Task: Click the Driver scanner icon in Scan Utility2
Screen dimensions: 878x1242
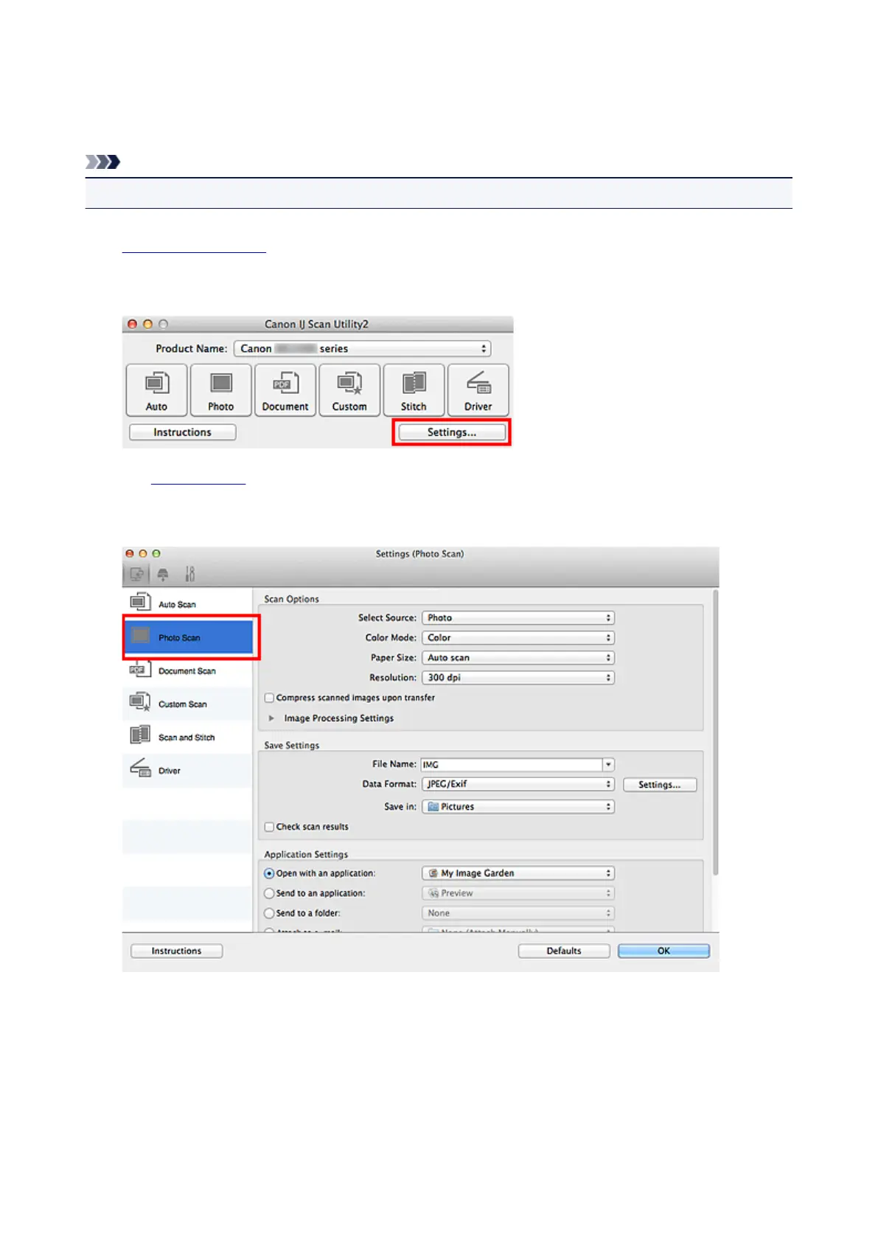Action: 478,390
